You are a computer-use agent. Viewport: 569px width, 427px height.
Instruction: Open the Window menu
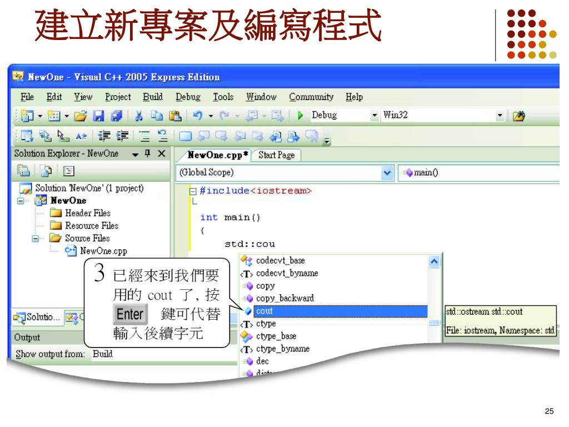pyautogui.click(x=261, y=97)
